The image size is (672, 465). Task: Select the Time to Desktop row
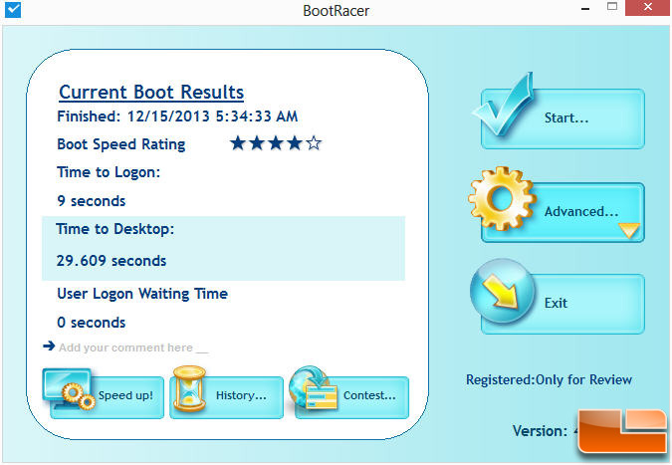[x=223, y=248]
